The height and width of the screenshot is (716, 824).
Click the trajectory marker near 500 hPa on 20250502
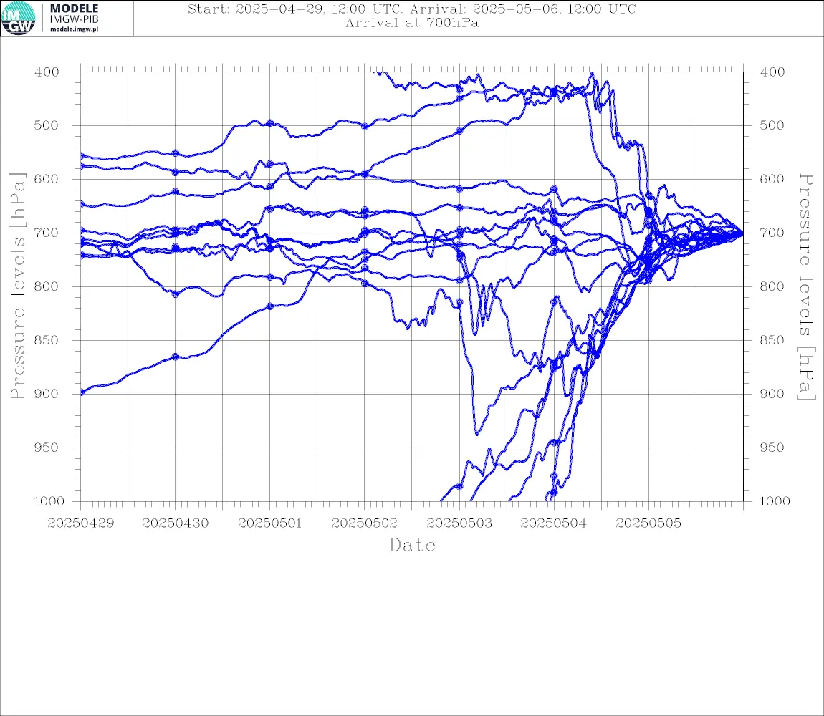[x=365, y=127]
